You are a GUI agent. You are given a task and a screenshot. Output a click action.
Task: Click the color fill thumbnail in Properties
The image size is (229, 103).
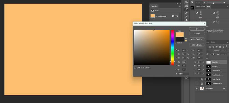(153, 16)
